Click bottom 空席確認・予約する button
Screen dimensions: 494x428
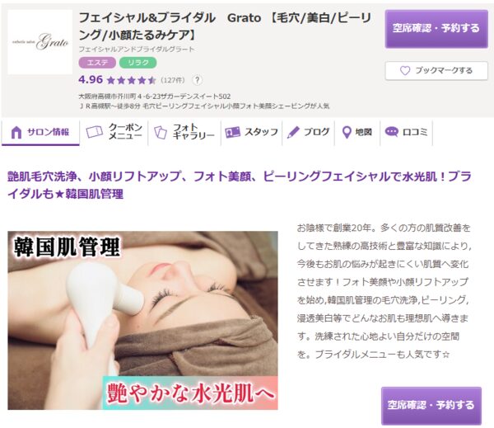[x=431, y=405]
